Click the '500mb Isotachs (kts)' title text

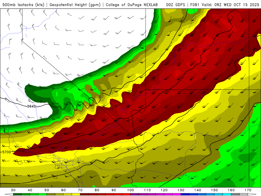23,5
